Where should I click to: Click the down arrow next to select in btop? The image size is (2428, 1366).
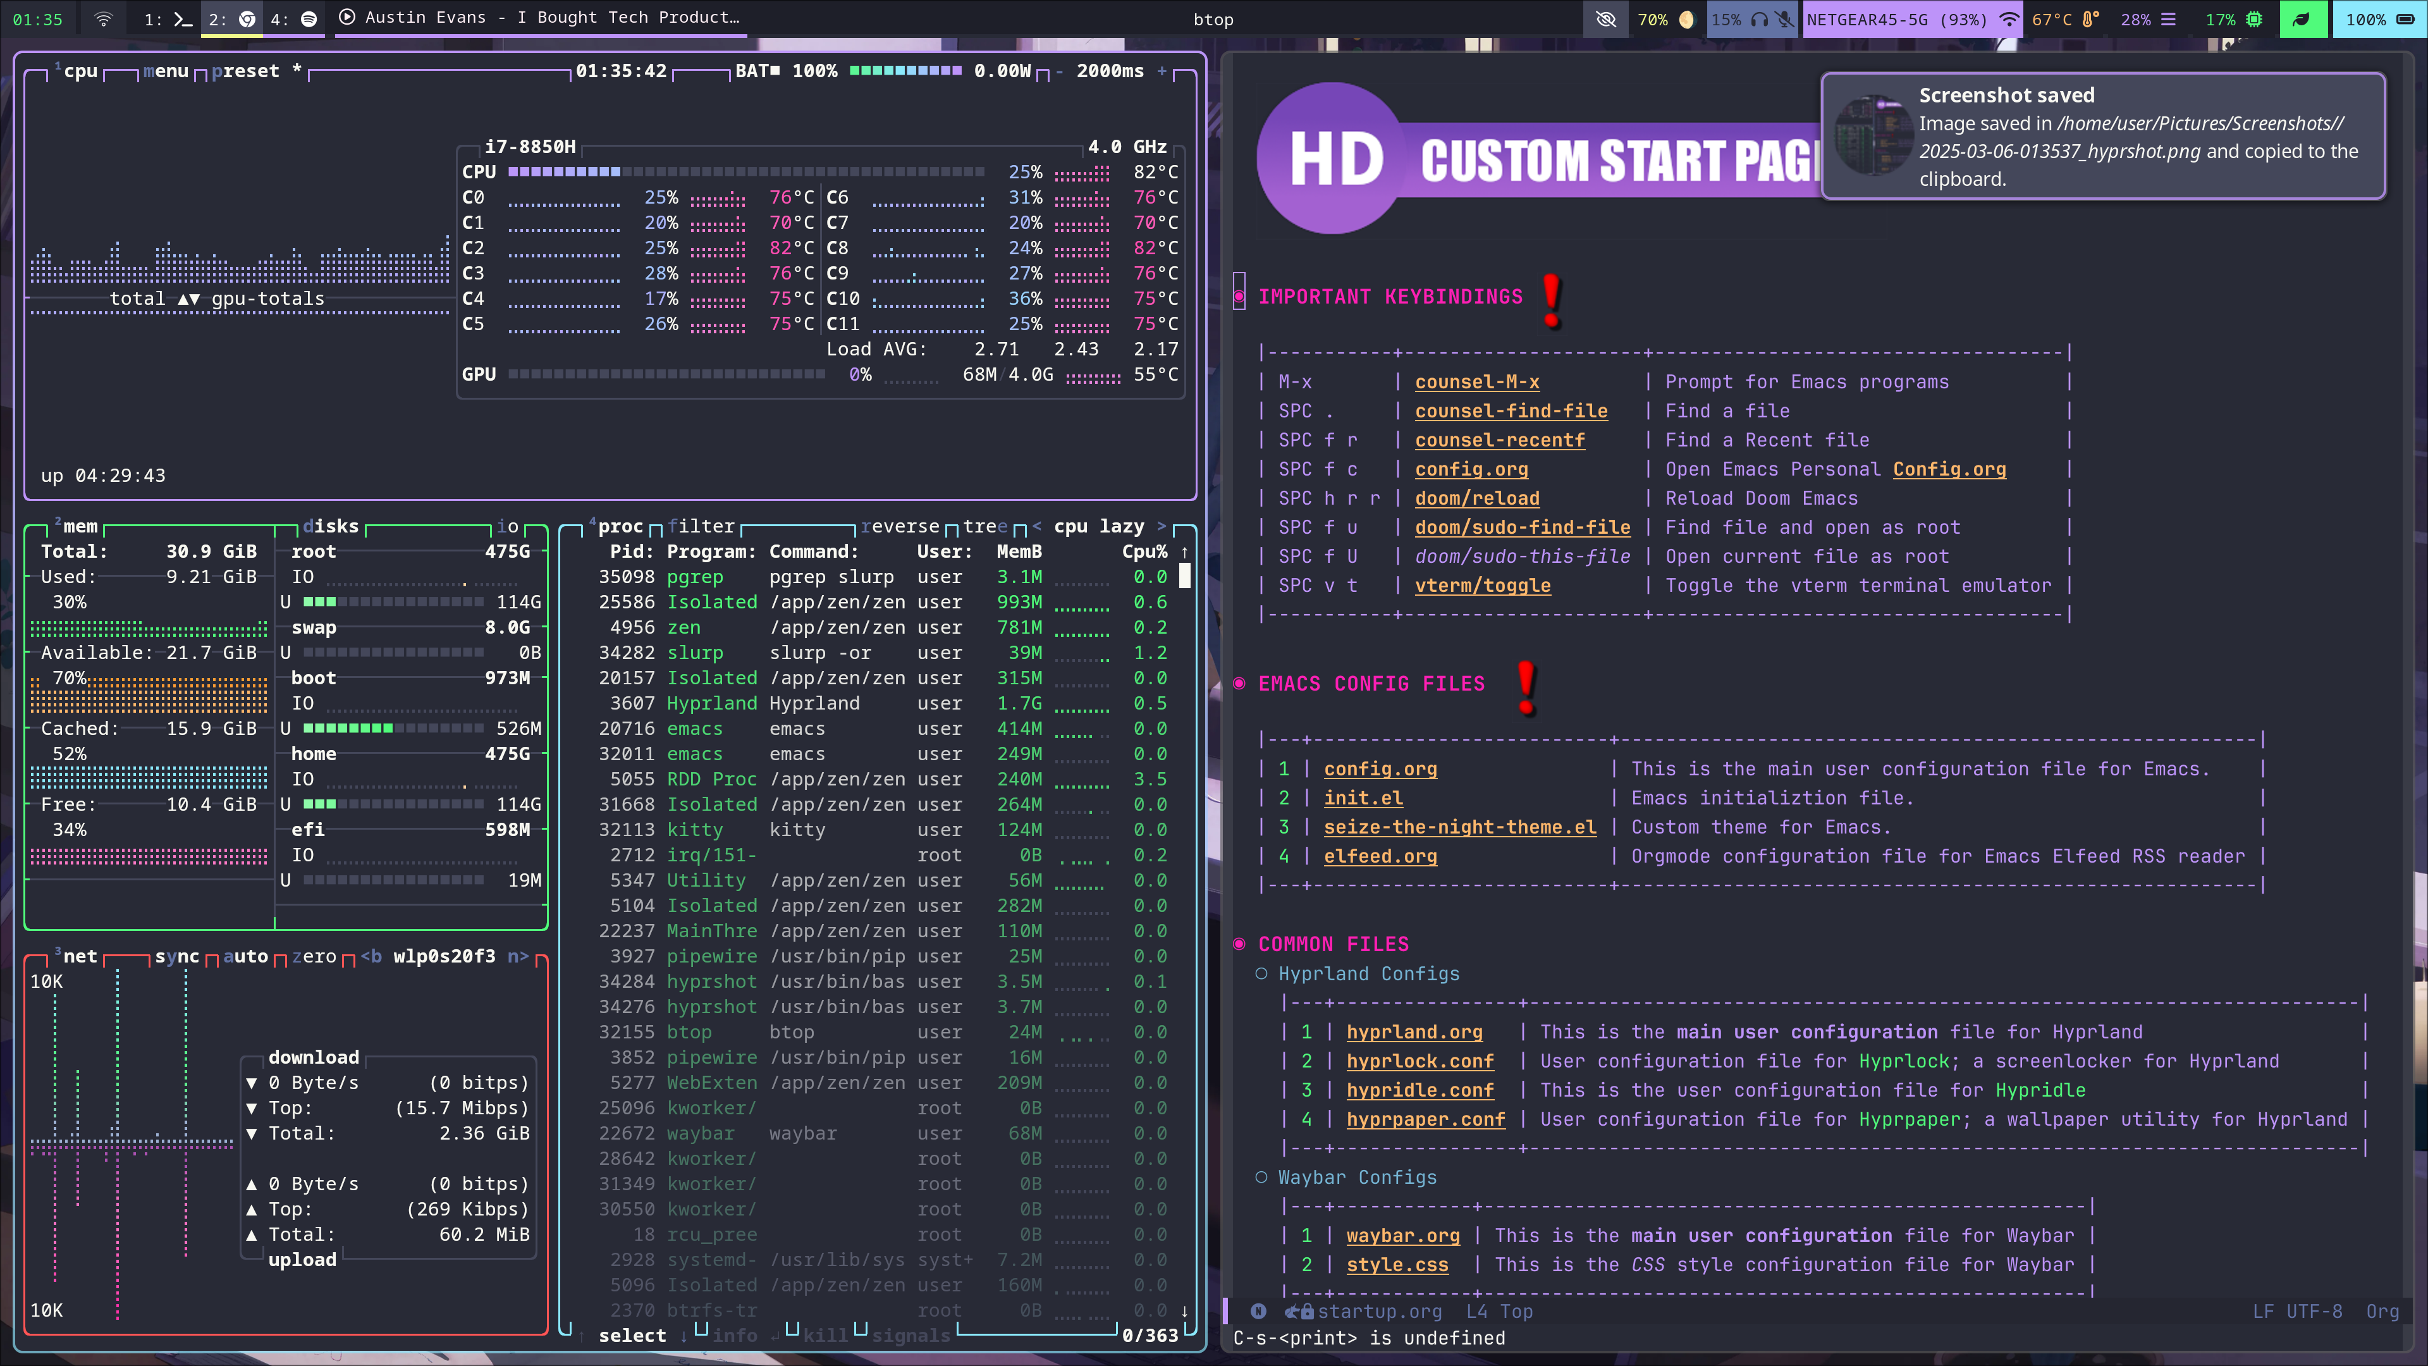point(684,1336)
